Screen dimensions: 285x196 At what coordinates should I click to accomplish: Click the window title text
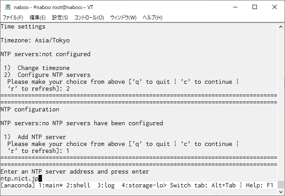pyautogui.click(x=54, y=7)
